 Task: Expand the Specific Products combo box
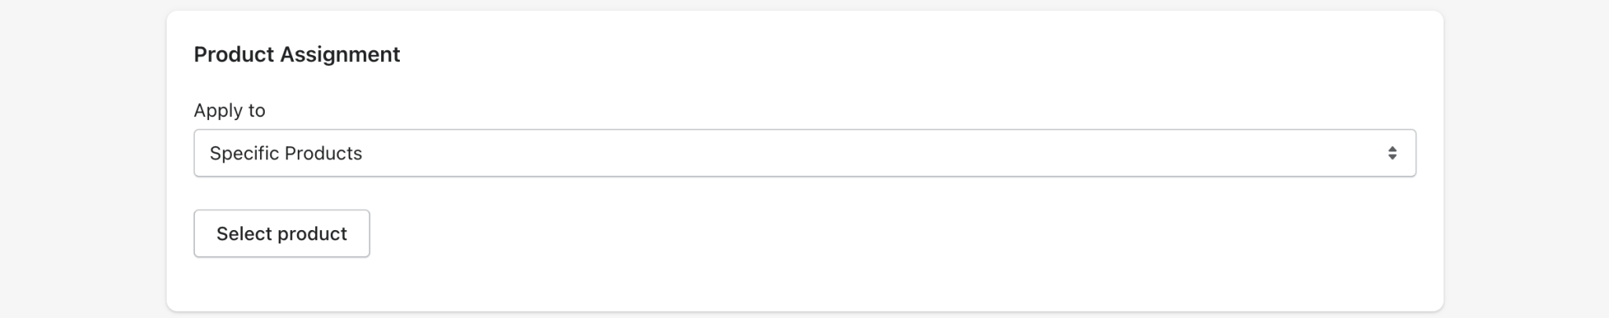[x=804, y=153]
